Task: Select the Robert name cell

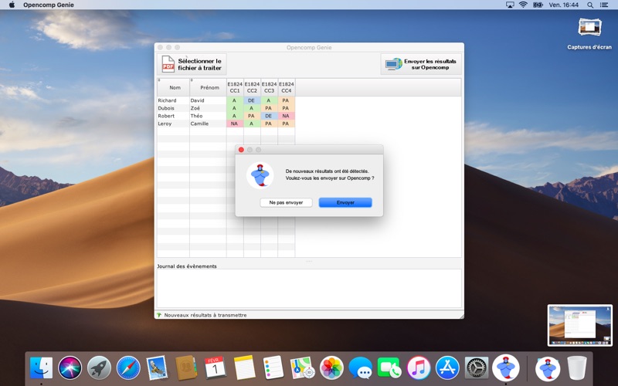Action: 173,116
